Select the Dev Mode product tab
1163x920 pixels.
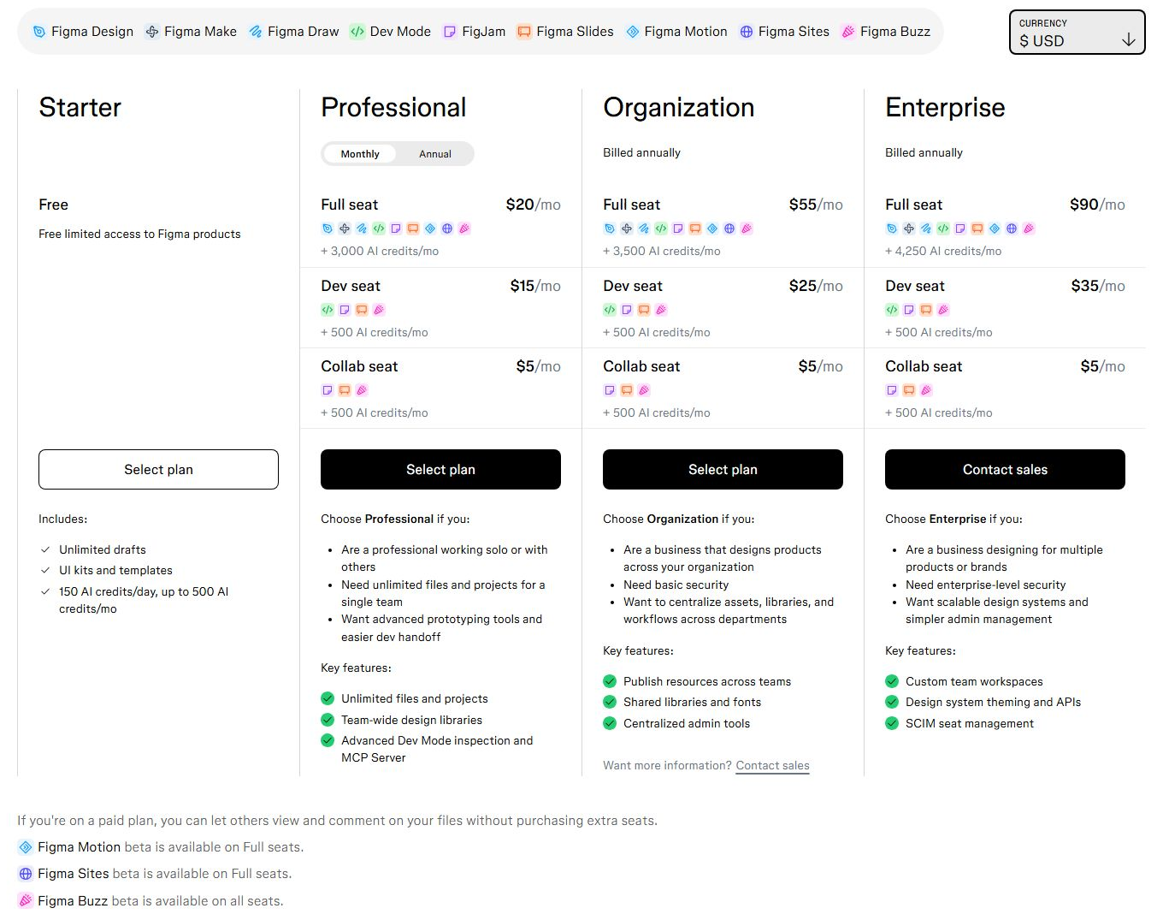tap(391, 32)
